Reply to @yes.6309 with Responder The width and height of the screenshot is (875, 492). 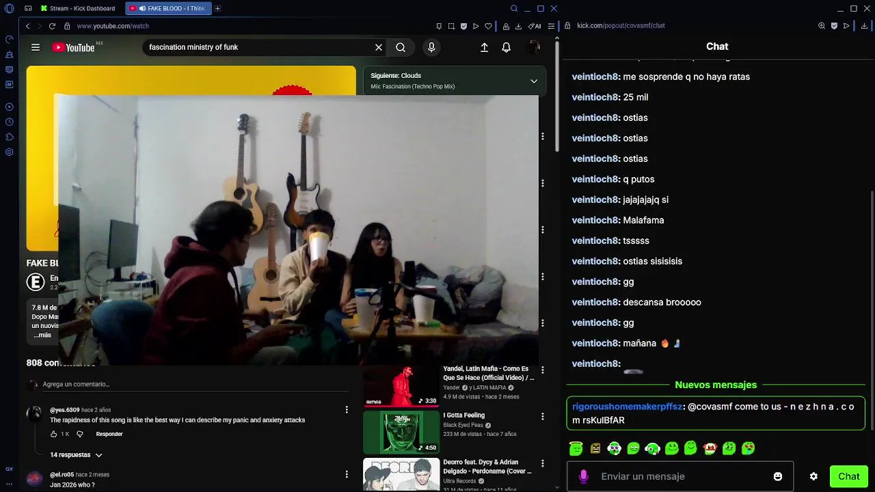(x=109, y=434)
